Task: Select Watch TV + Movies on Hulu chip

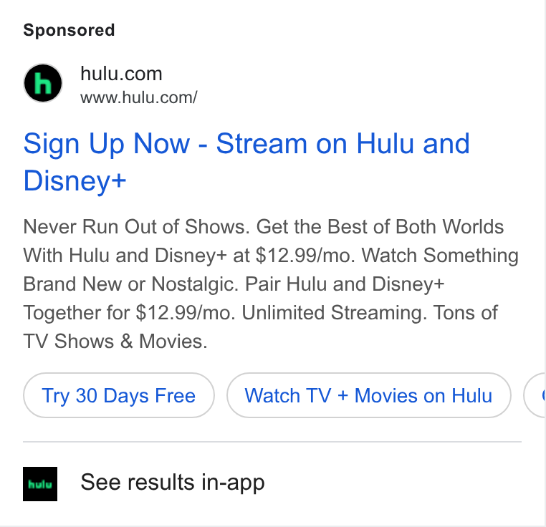Action: pos(369,395)
